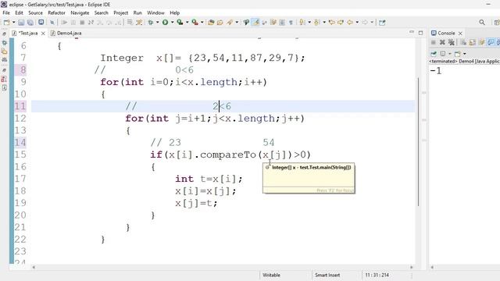This screenshot has height=281, width=500.
Task: Select the Console tab
Action: (446, 33)
